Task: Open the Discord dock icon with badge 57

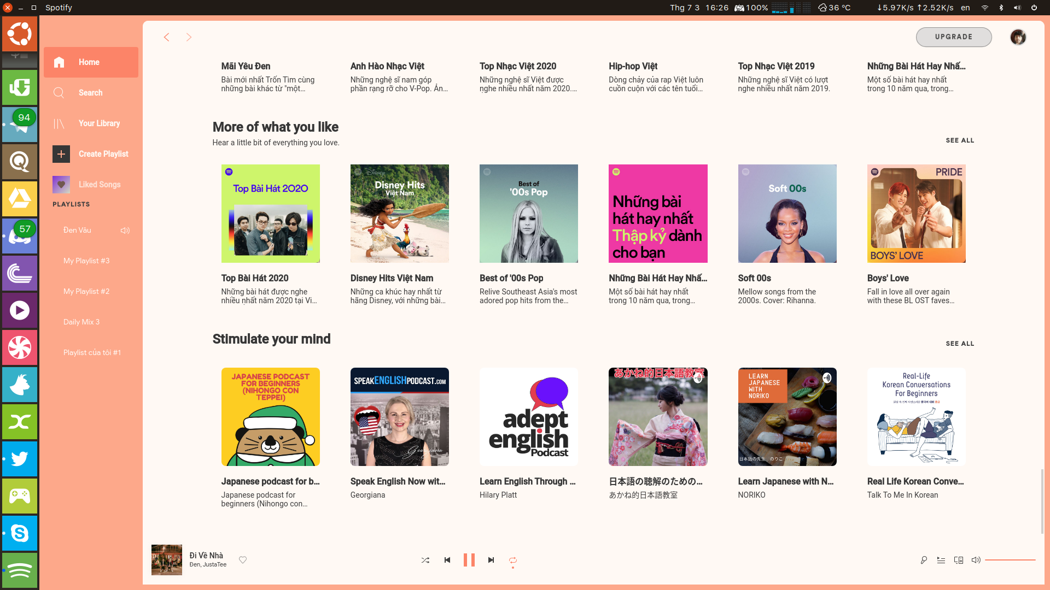Action: [20, 236]
